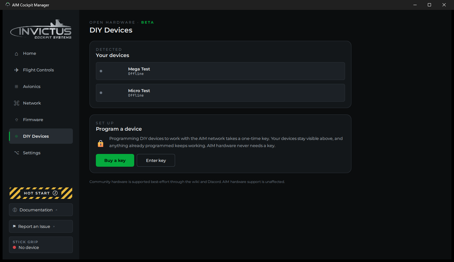454x262 pixels.
Task: Click the green Buy a key button
Action: pos(115,160)
